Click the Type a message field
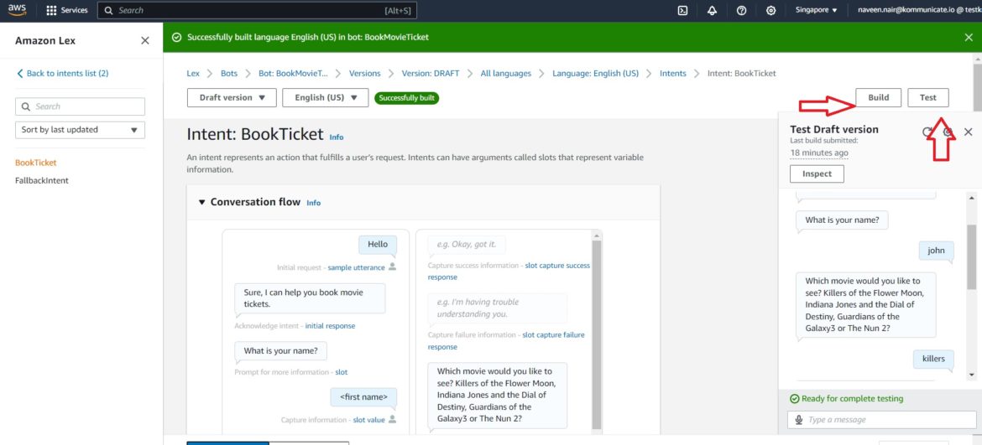Viewport: 982px width, 445px height. point(882,419)
